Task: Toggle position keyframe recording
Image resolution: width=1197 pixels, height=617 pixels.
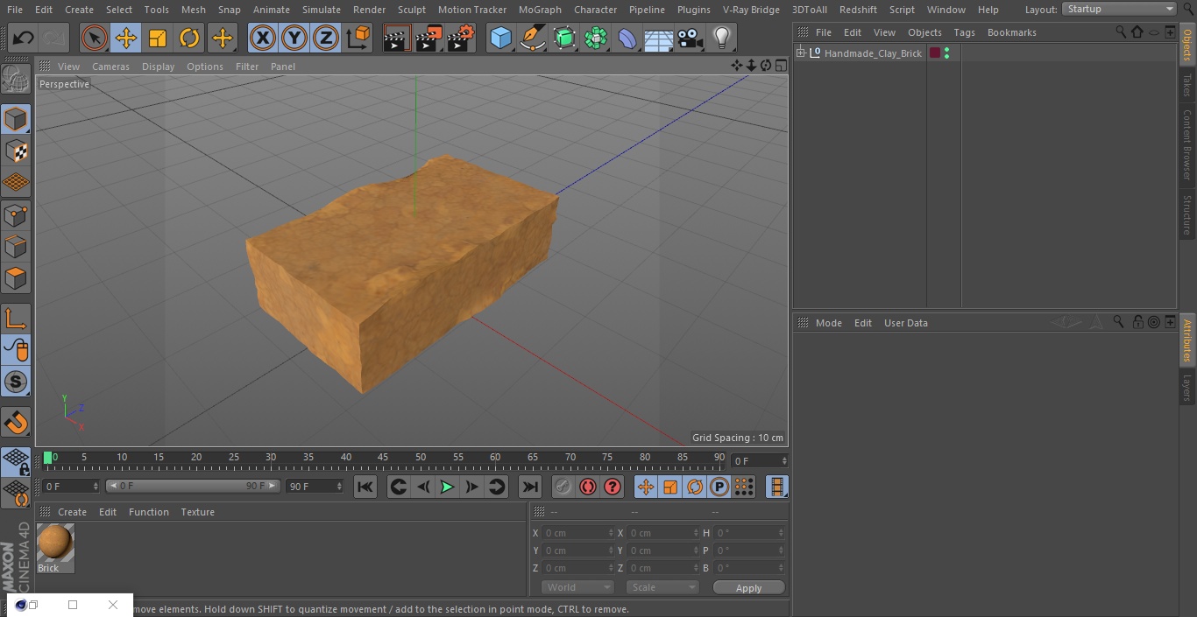Action: (x=646, y=487)
